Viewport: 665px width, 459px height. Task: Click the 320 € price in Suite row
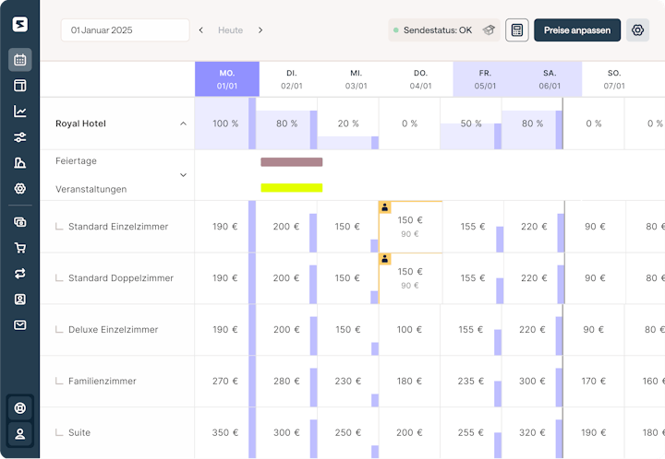coord(532,432)
